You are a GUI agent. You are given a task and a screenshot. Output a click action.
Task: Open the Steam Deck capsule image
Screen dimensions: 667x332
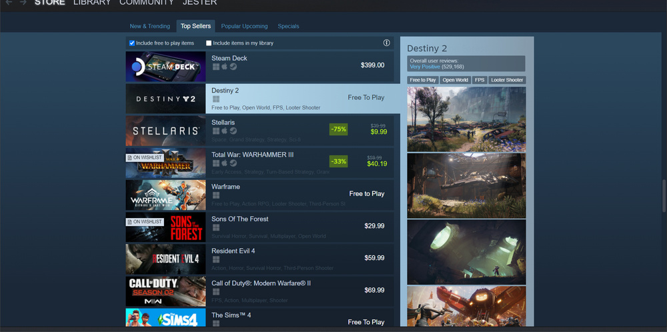(x=165, y=67)
